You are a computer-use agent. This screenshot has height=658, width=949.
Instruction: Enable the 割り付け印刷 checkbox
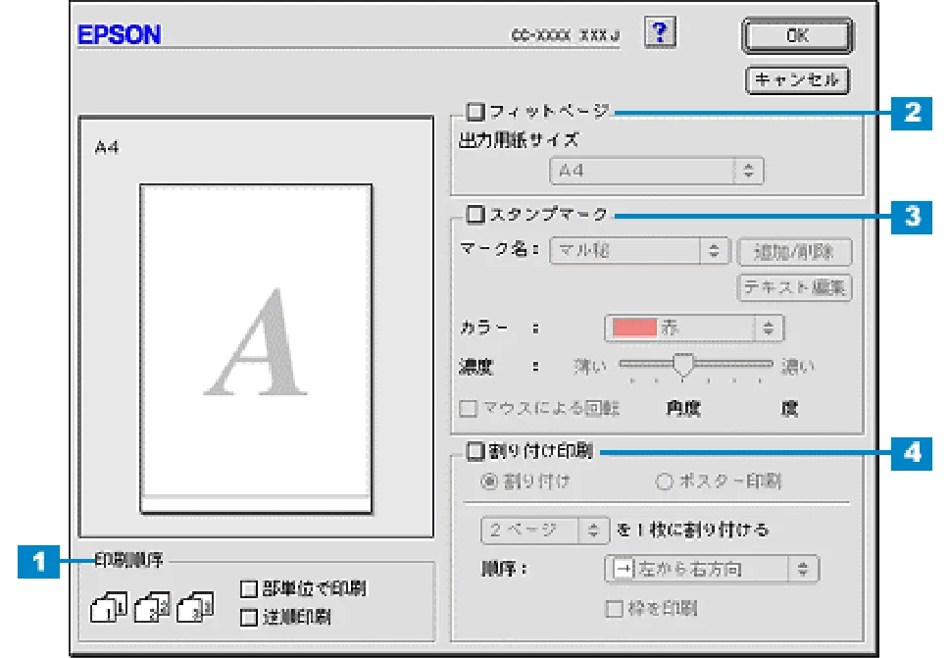[x=475, y=450]
